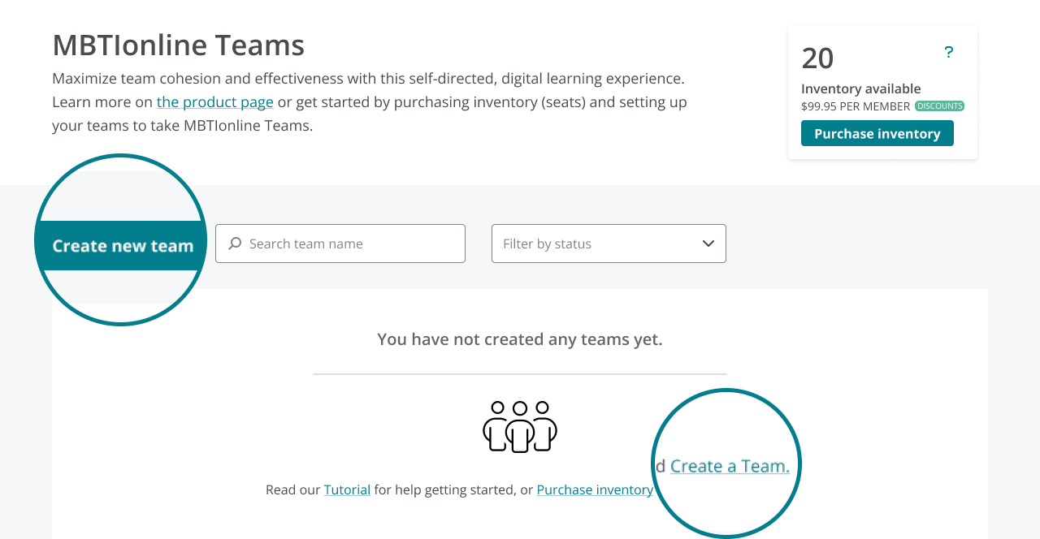Click the no teams created message

click(520, 339)
